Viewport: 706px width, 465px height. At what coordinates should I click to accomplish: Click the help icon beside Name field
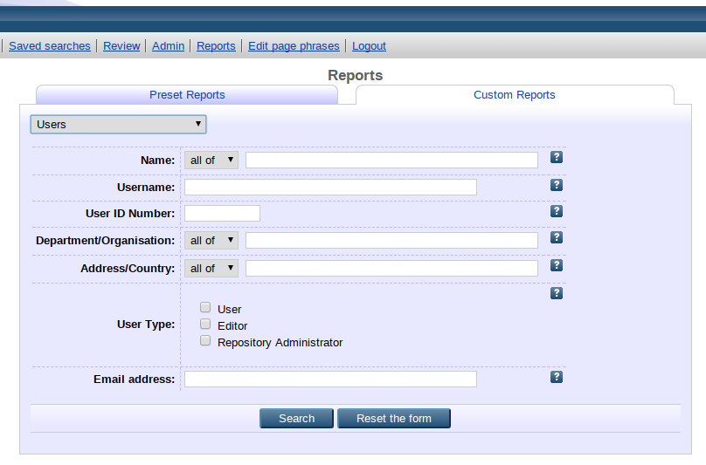pos(557,158)
